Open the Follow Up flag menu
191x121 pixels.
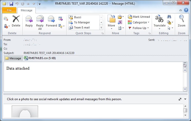[x=138, y=28]
